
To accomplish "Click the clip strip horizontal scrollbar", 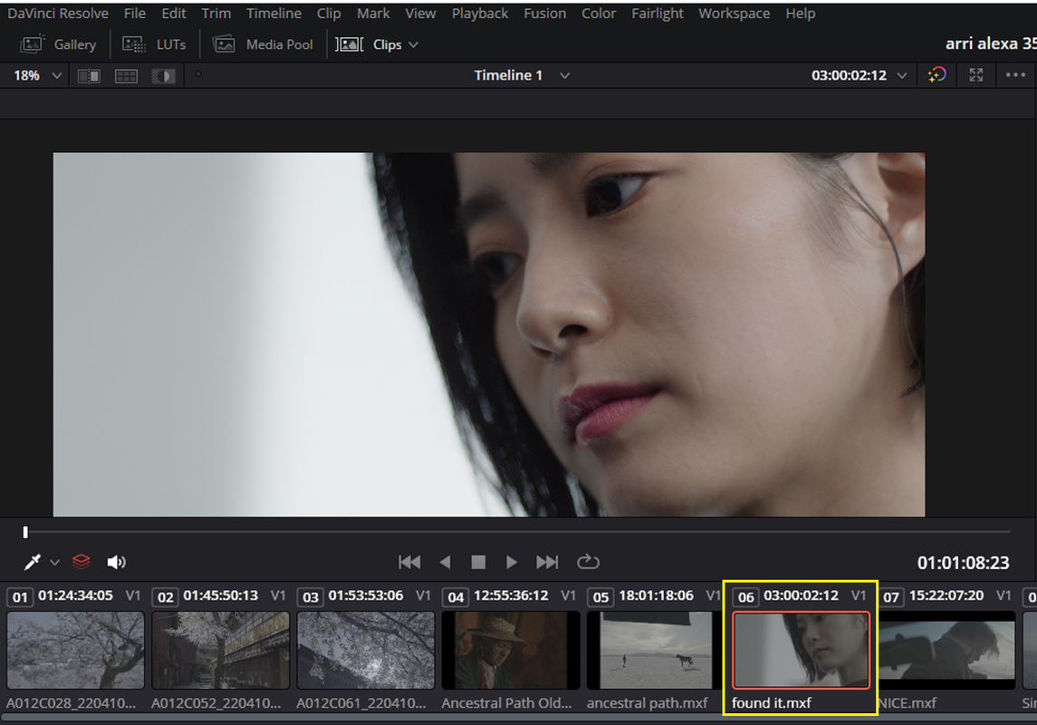I will (x=518, y=719).
